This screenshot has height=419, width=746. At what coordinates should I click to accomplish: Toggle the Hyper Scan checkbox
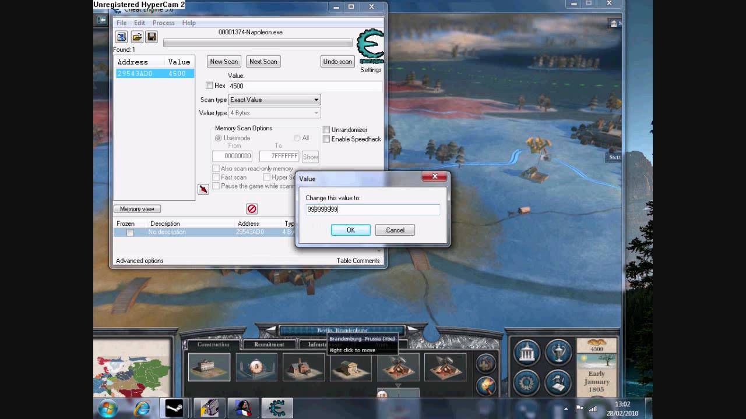coord(266,177)
